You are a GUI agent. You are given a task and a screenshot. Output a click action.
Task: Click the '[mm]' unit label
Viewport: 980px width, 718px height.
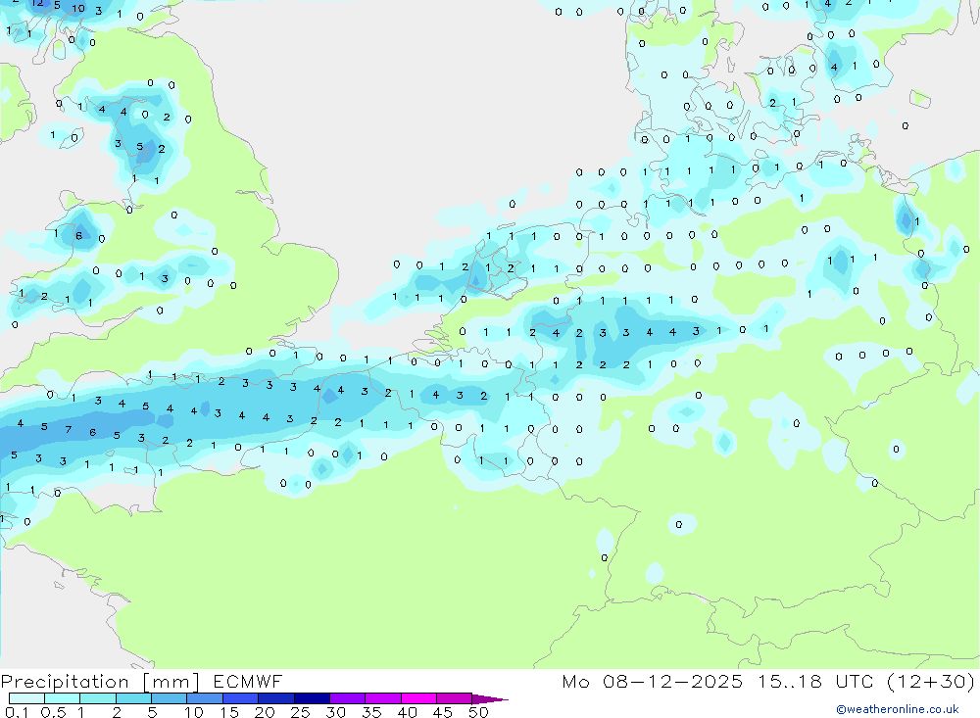171,682
